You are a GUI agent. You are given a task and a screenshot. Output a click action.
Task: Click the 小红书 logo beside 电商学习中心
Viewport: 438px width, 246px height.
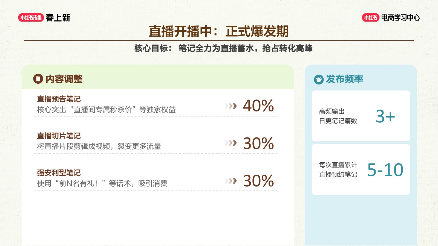click(371, 18)
